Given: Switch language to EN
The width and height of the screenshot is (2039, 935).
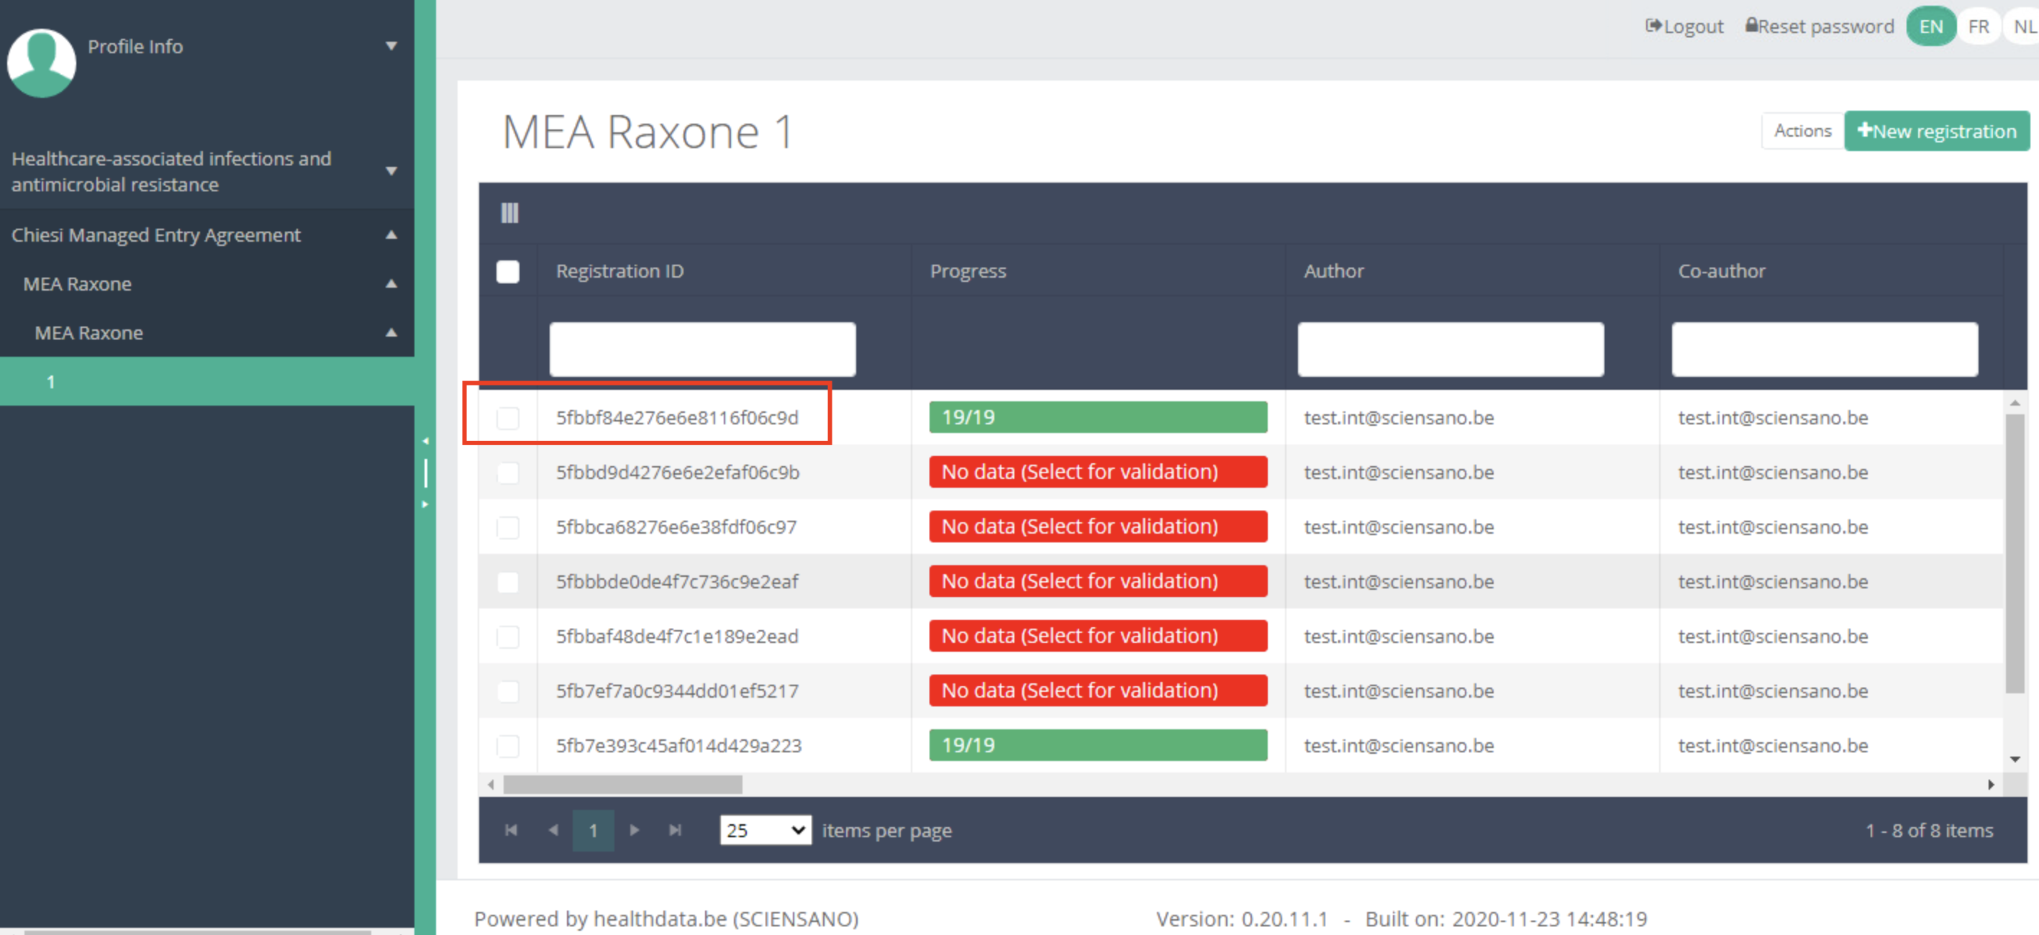Looking at the screenshot, I should coord(1930,26).
